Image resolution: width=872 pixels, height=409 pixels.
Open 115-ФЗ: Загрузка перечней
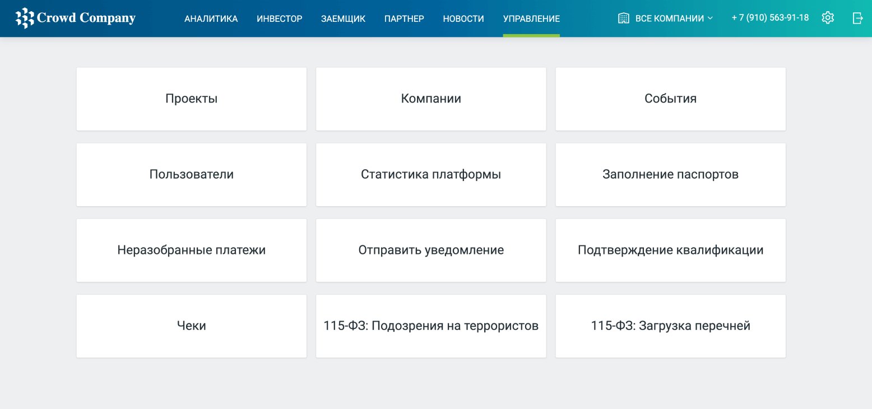tap(670, 326)
